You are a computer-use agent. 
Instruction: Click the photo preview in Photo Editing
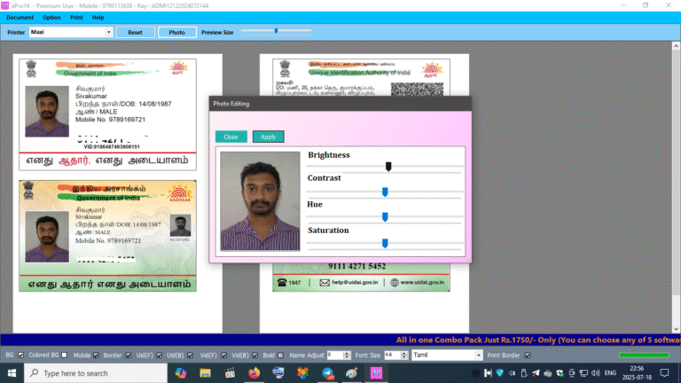(x=260, y=201)
